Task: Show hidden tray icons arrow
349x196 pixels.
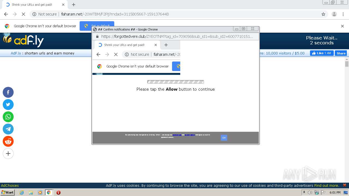Action: coord(304,192)
